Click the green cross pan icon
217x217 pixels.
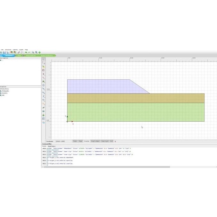39,52
